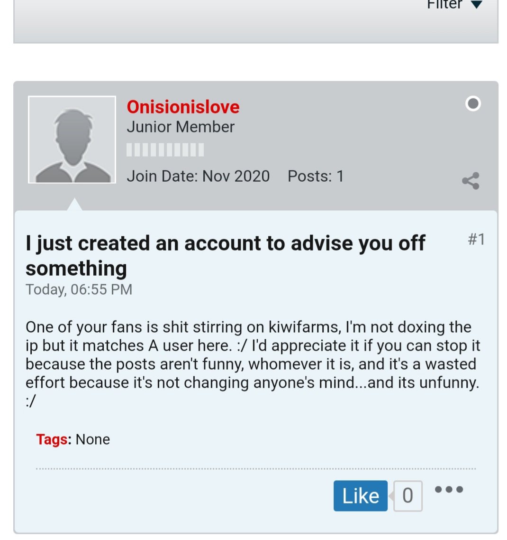Open the three-dot more options menu
This screenshot has height=540, width=507.
pos(449,489)
